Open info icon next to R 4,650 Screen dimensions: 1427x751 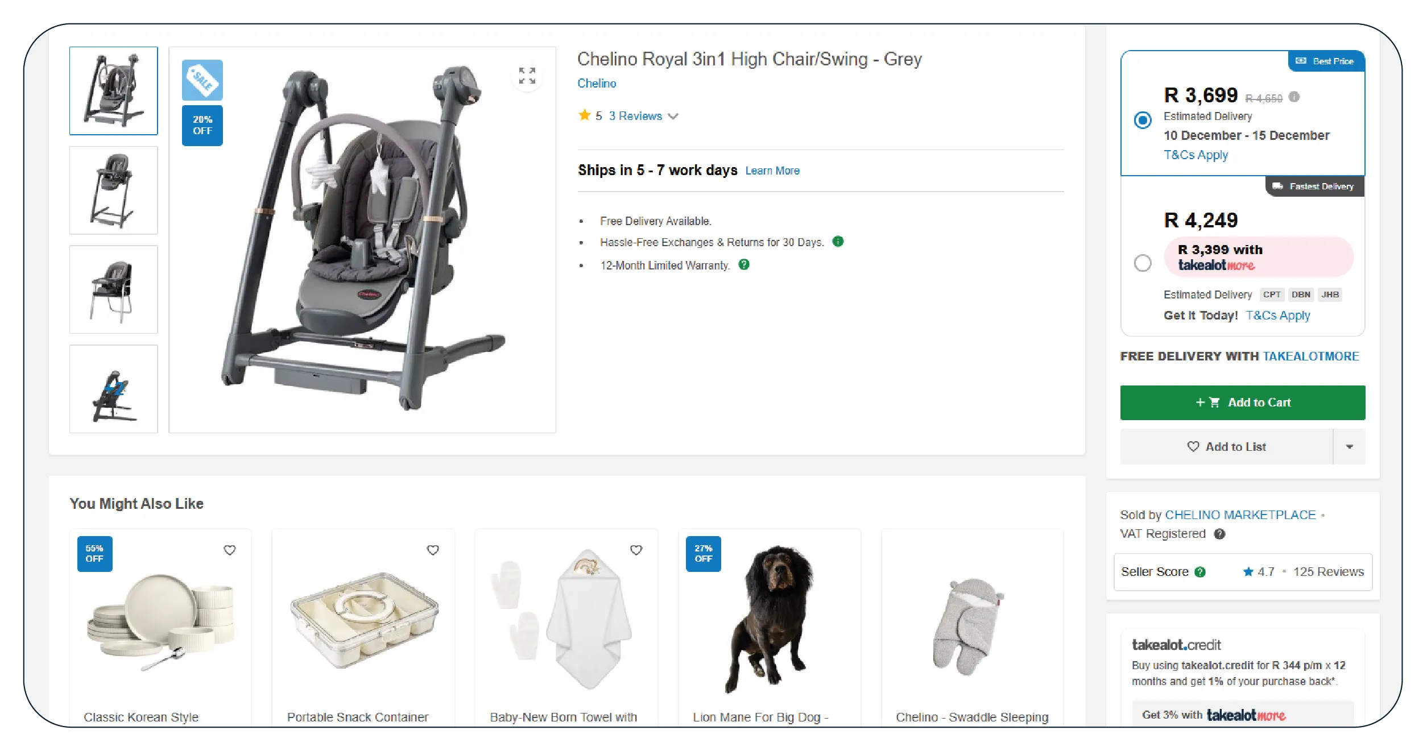click(1294, 97)
